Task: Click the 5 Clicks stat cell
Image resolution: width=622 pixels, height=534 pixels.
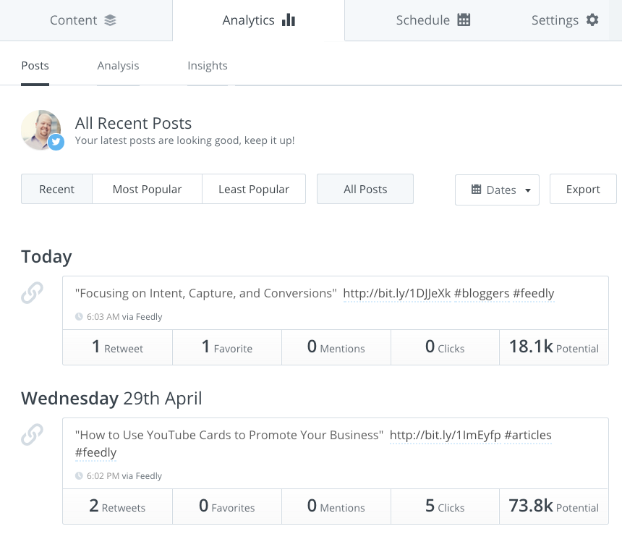Action: pos(445,507)
